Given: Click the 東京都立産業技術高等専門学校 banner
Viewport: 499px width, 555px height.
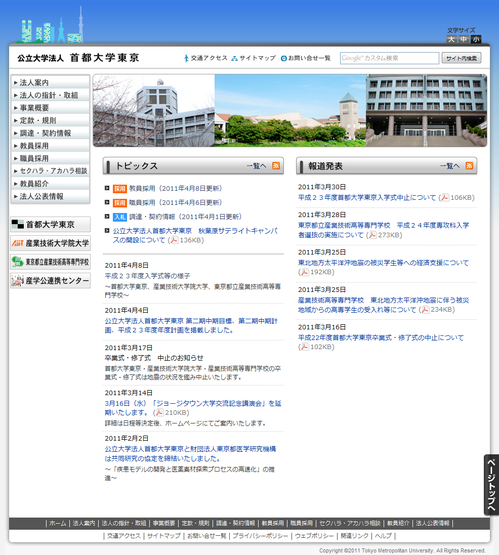Looking at the screenshot, I should pos(50,262).
